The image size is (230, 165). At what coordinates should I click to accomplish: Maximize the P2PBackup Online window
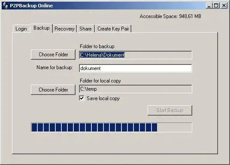click(x=216, y=6)
